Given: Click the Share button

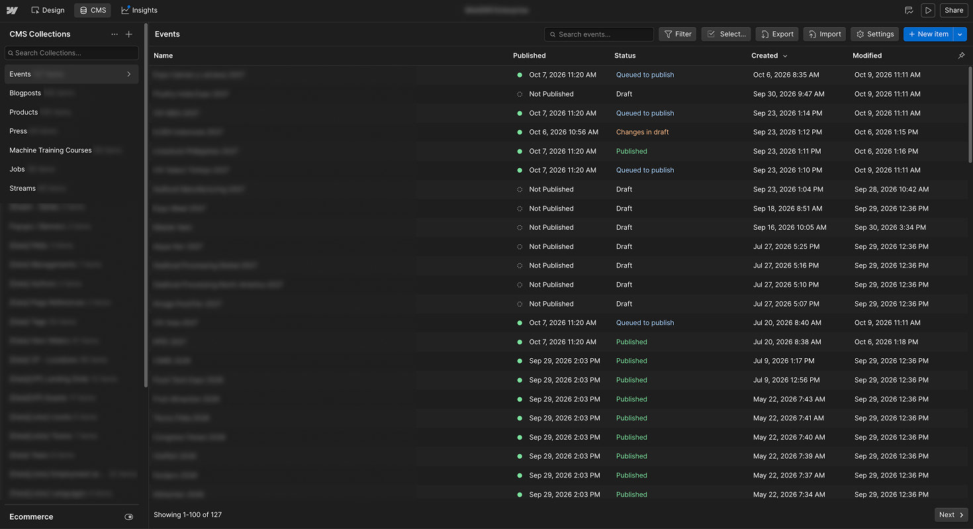Looking at the screenshot, I should pyautogui.click(x=954, y=11).
